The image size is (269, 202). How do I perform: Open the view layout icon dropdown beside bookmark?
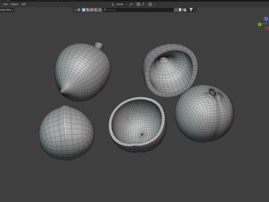(185, 10)
